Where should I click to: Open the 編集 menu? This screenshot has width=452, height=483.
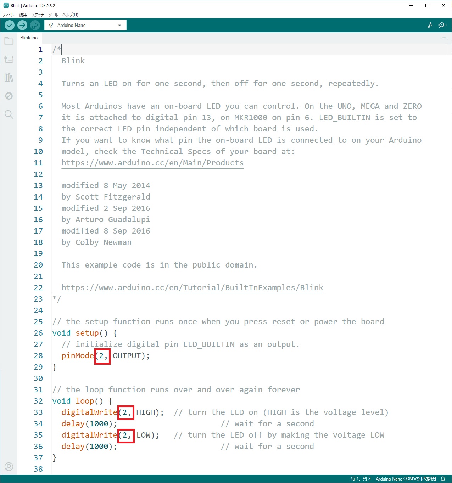click(23, 15)
